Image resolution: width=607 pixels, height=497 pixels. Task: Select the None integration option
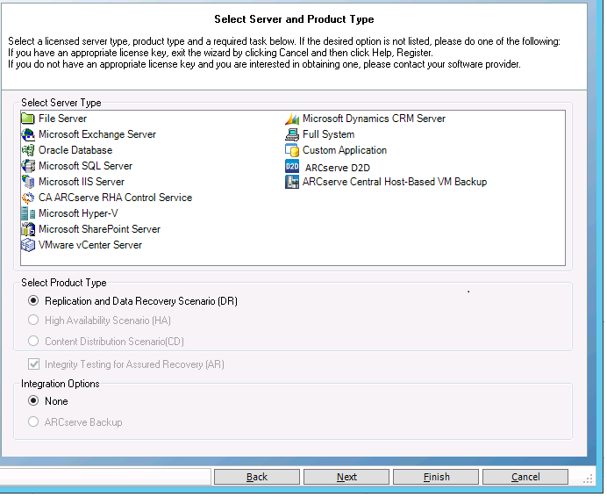tap(34, 401)
